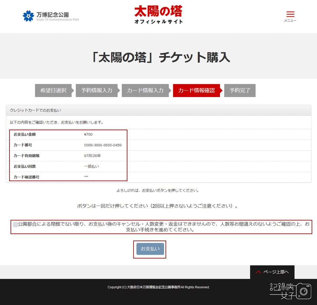Open the カード情報入力 step
The image size is (317, 305).
click(145, 91)
